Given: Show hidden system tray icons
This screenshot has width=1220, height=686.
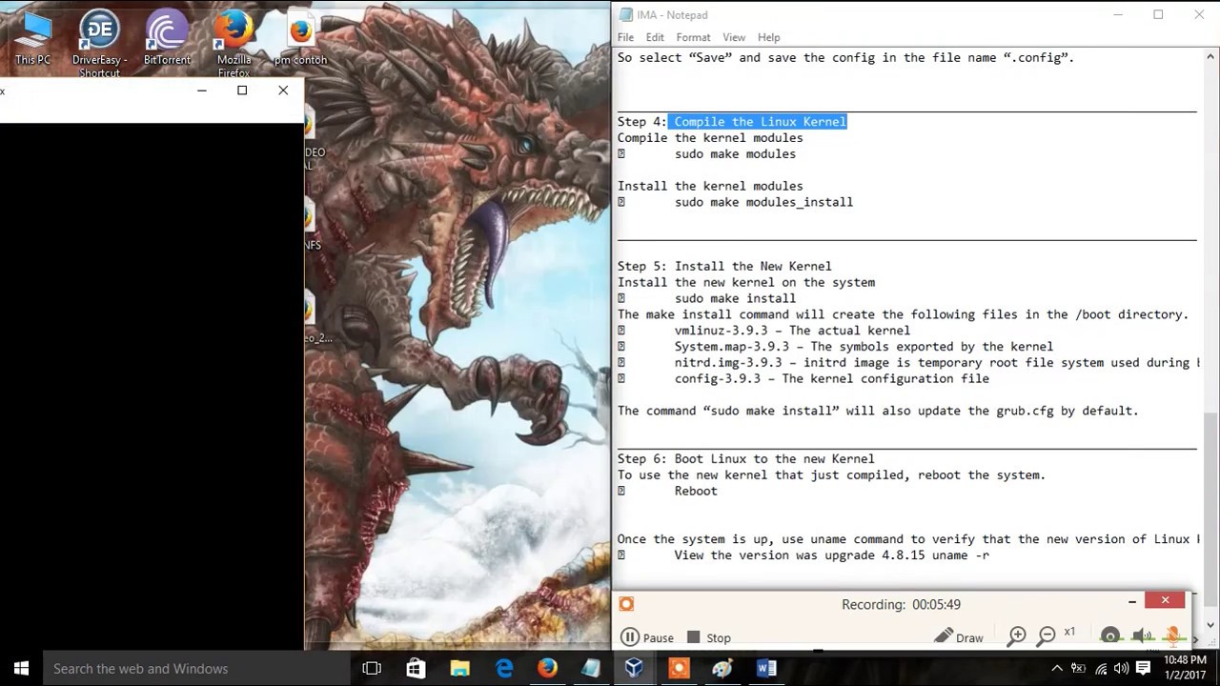Looking at the screenshot, I should [x=1056, y=668].
